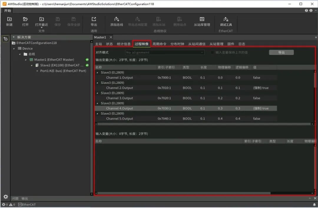Select the Channel 4.Output row
The width and height of the screenshot is (318, 208).
point(119,109)
